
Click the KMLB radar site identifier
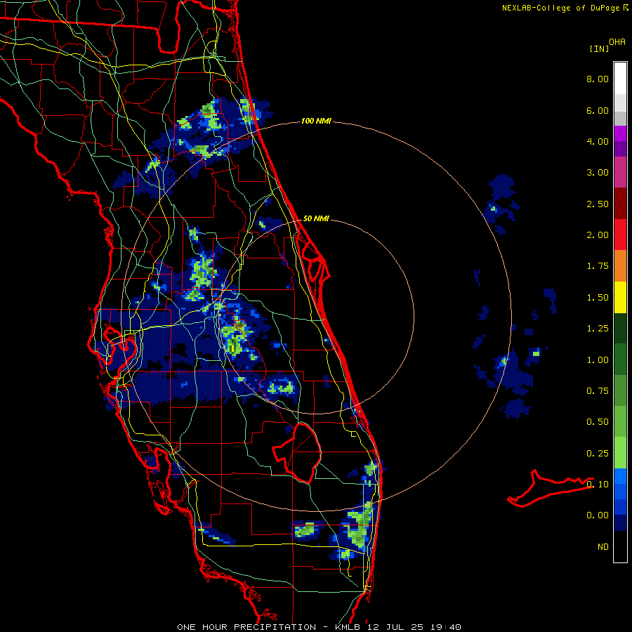pyautogui.click(x=350, y=627)
